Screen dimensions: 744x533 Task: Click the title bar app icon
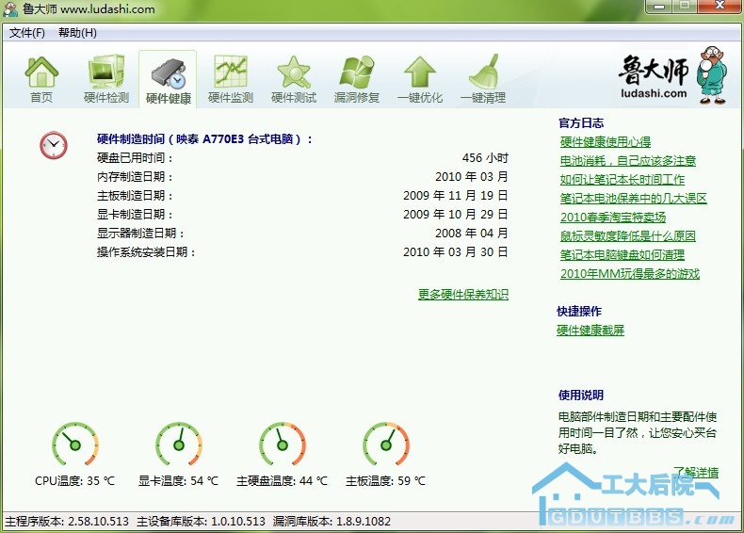(x=10, y=8)
